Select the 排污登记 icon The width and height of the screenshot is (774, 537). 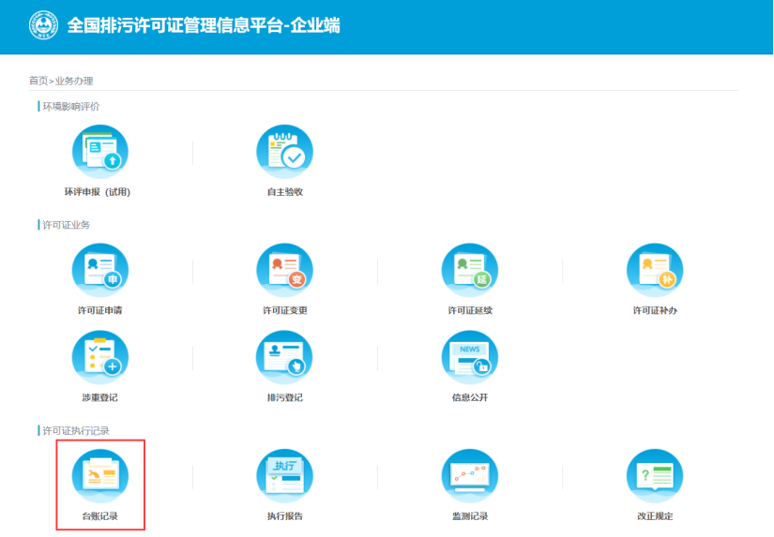tap(284, 358)
